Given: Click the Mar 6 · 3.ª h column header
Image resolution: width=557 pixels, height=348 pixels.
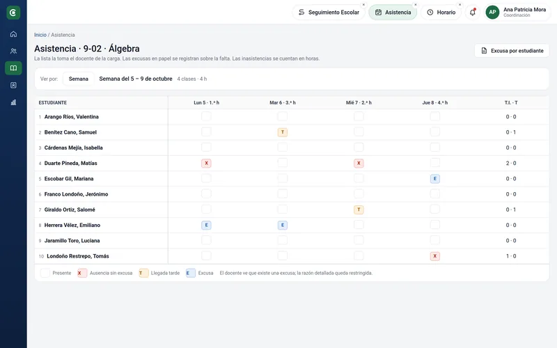Looking at the screenshot, I should 283,102.
